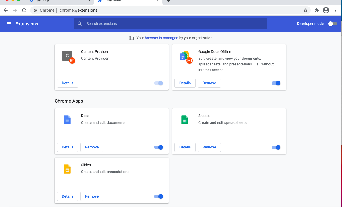Turn off the Sheets app
This screenshot has height=207, width=342.
(x=276, y=147)
